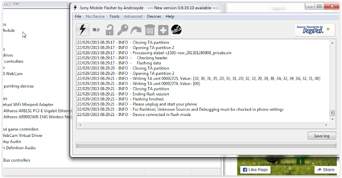Screen dimensions: 342x178
Task: Click the padlock Root icon
Action: click(x=109, y=30)
